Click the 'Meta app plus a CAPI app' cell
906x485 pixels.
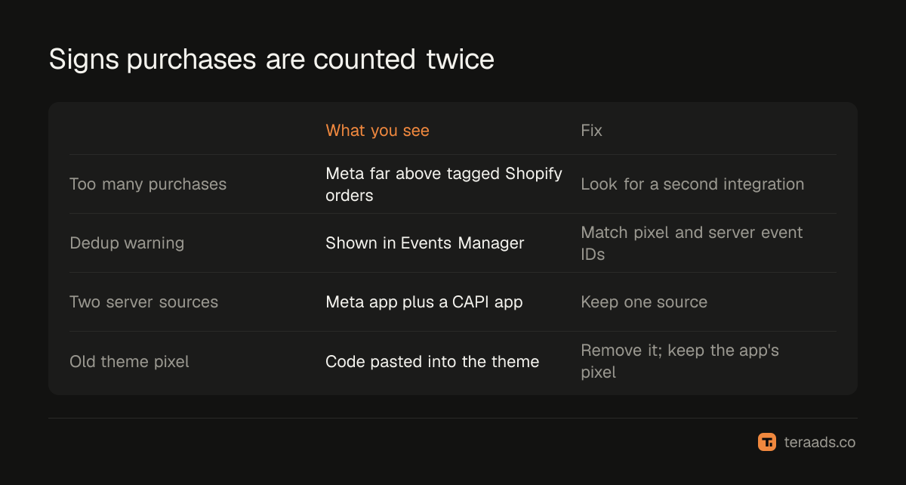pyautogui.click(x=424, y=302)
